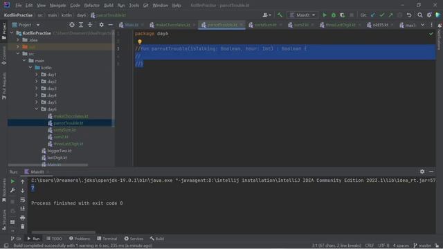Image resolution: width=443 pixels, height=249 pixels.
Task: Update project via Git blue arrow icon
Action: coord(373,15)
